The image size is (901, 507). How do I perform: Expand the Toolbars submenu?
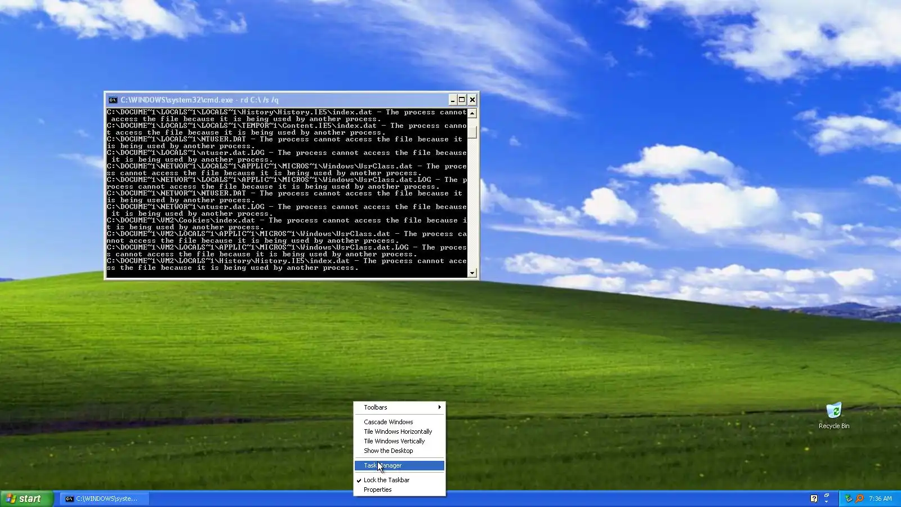coord(399,407)
